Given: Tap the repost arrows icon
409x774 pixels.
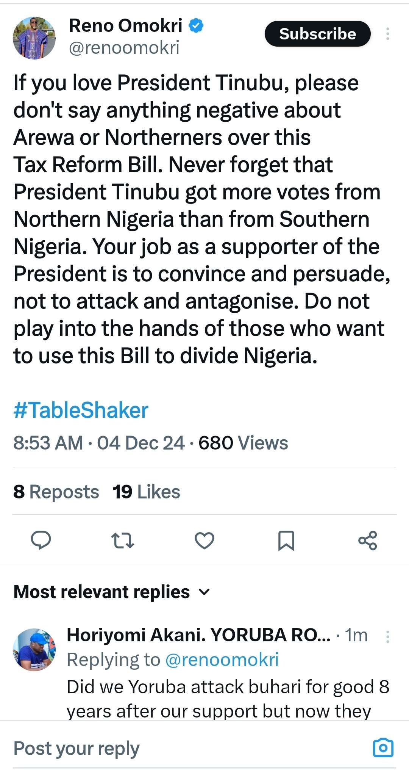Looking at the screenshot, I should pyautogui.click(x=122, y=541).
